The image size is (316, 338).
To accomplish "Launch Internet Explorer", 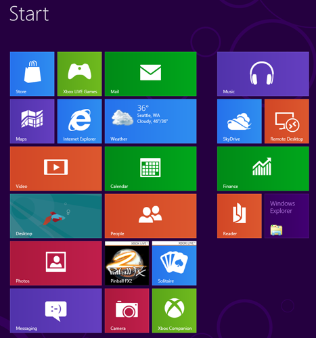I will [80, 121].
